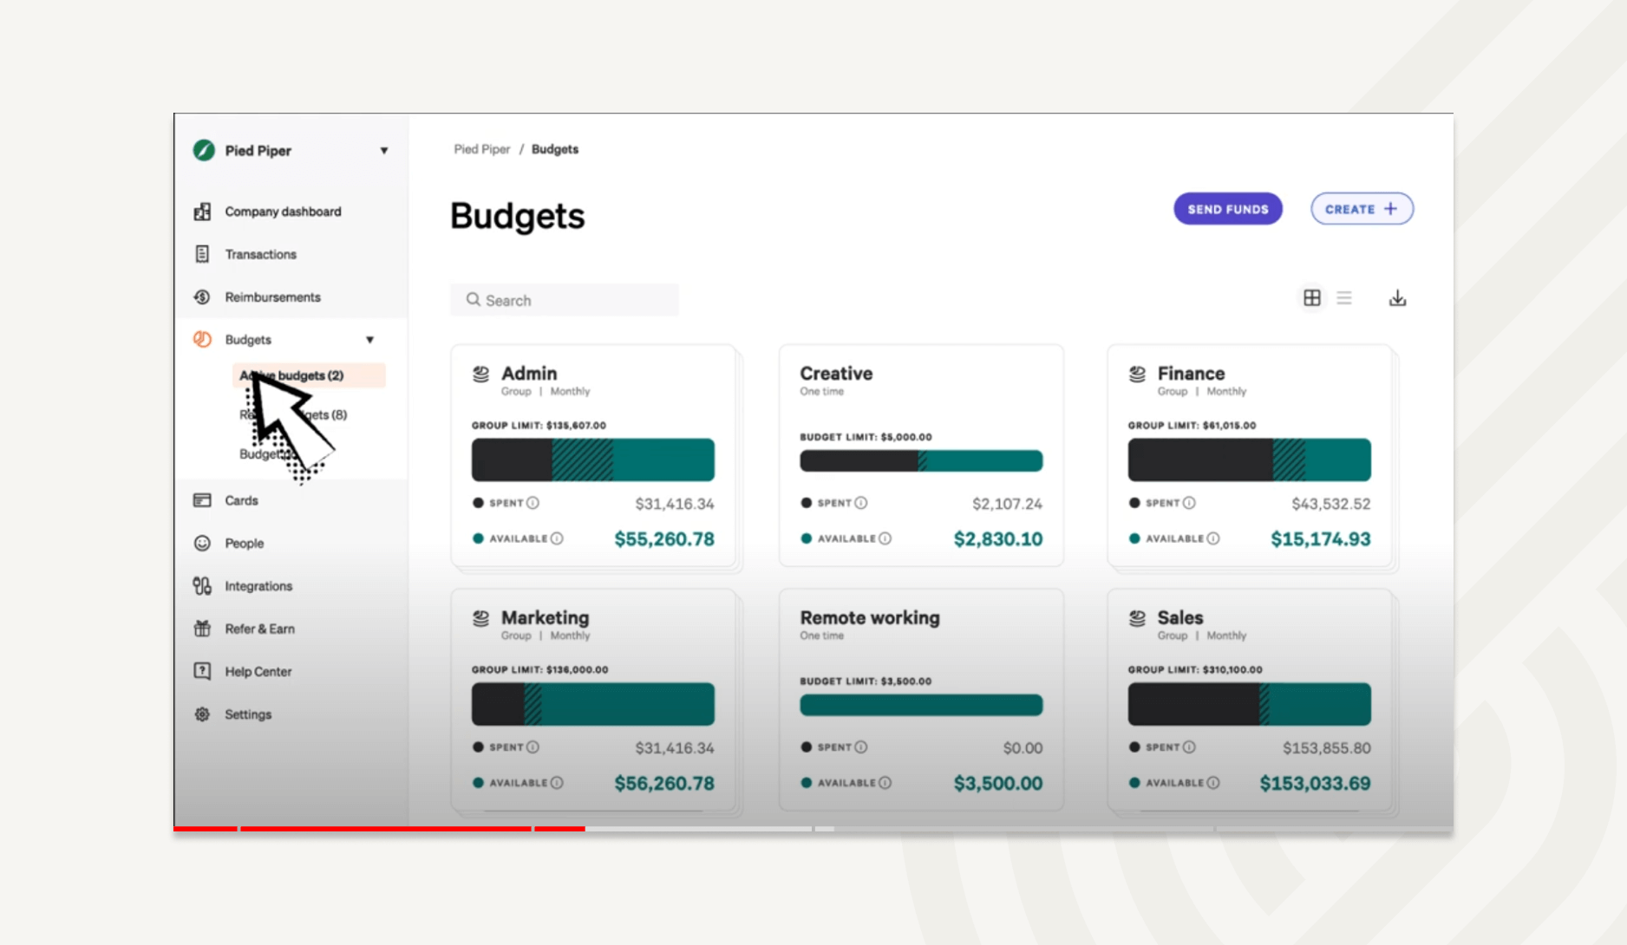This screenshot has height=945, width=1627.
Task: Click AVAILABLE info icon on Finance card
Action: pos(1213,538)
